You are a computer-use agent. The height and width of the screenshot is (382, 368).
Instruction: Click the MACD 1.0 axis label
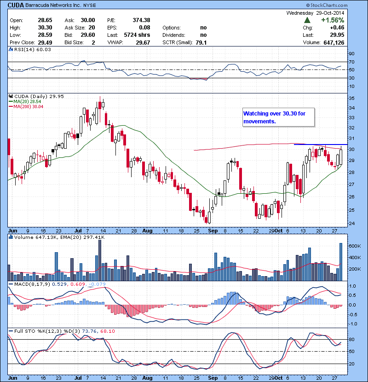(x=352, y=286)
